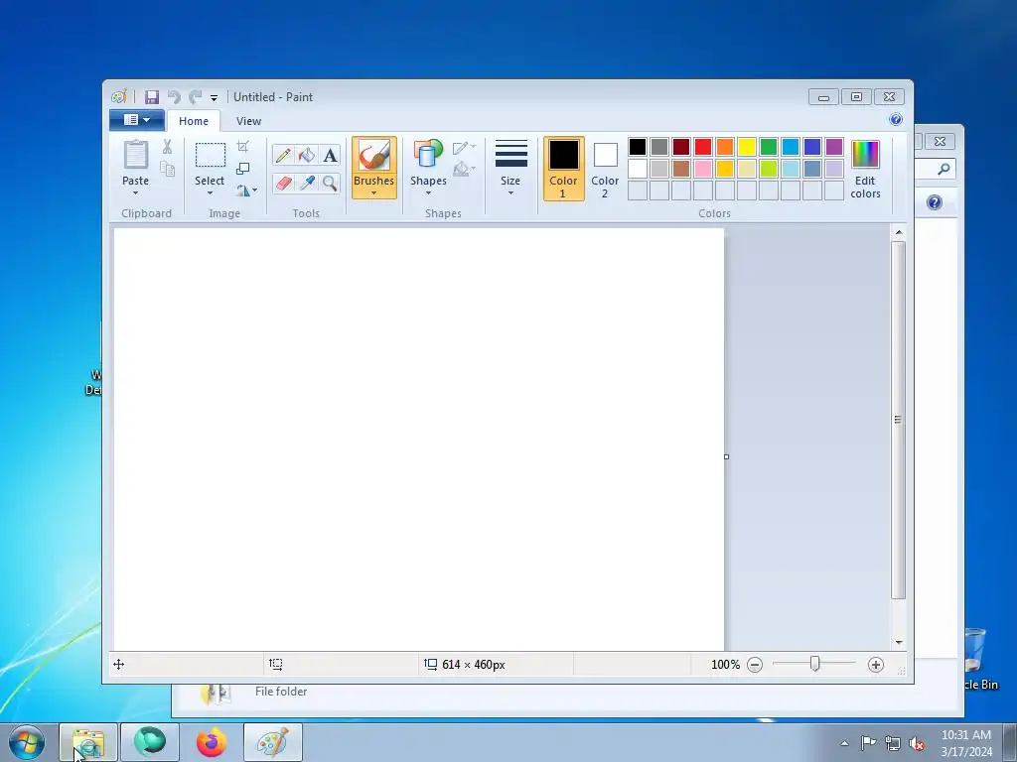Click the rectangular Select button
Screen dimensions: 1017x762
point(211,156)
